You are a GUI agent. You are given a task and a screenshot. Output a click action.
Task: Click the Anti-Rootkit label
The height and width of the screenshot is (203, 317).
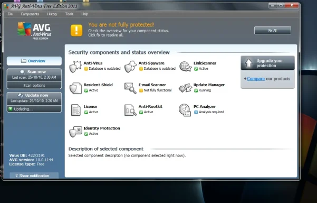150,107
